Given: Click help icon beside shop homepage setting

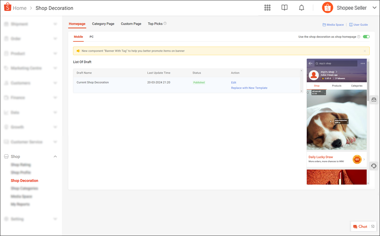Looking at the screenshot, I should [359, 37].
